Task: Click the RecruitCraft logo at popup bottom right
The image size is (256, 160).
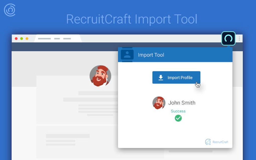Action: coord(208,141)
